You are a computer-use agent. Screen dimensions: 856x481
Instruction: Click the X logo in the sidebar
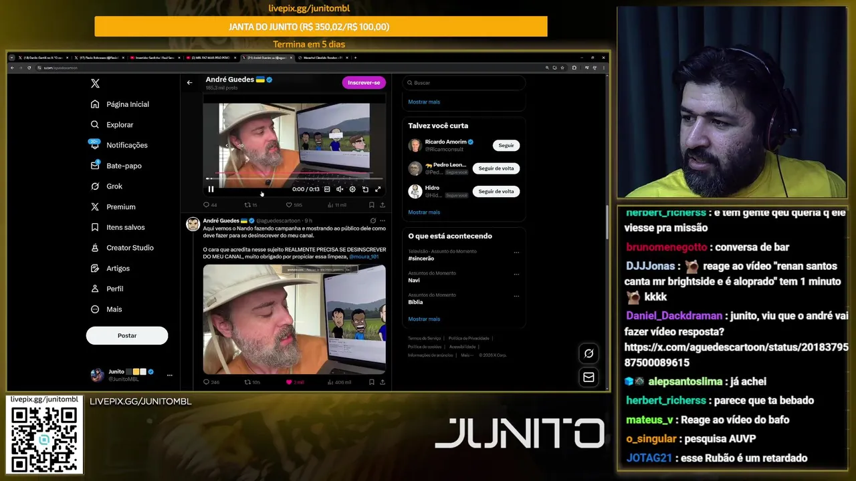click(95, 84)
